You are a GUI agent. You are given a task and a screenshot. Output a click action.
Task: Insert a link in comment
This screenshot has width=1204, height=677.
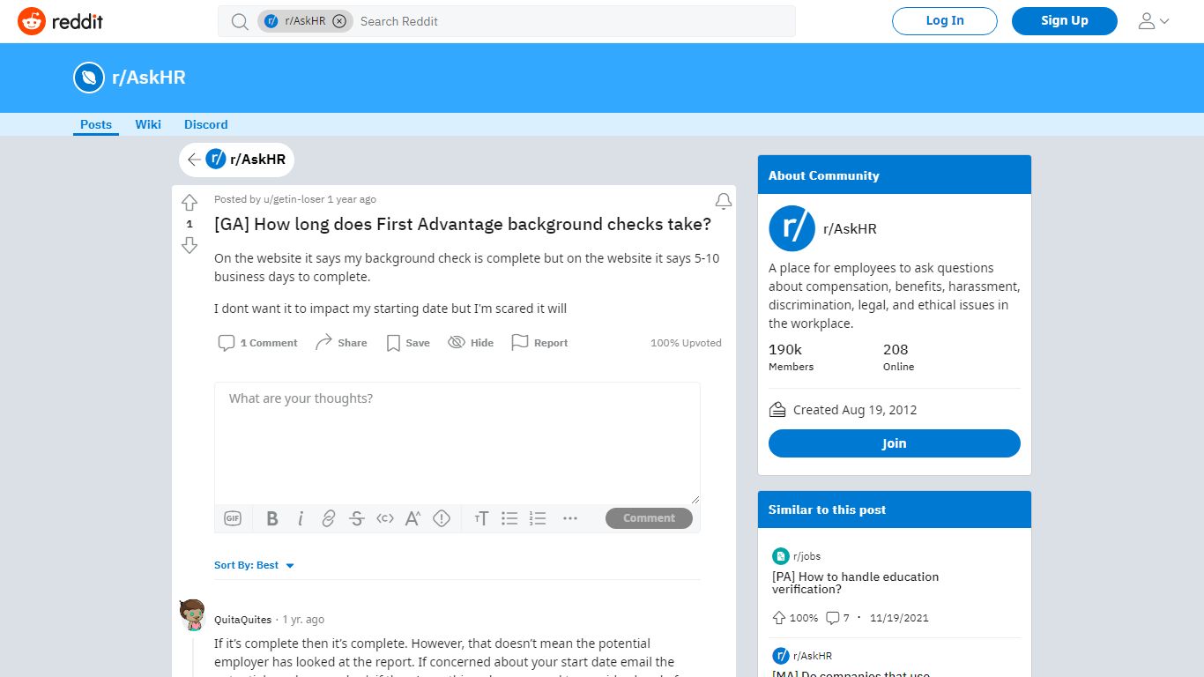tap(329, 518)
